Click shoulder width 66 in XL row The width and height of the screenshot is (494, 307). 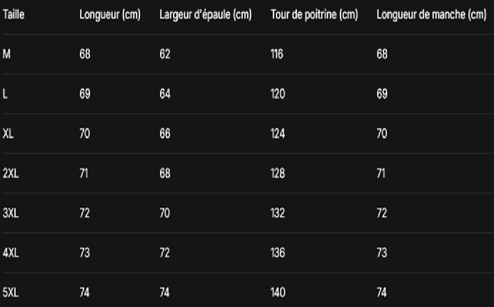pos(165,134)
